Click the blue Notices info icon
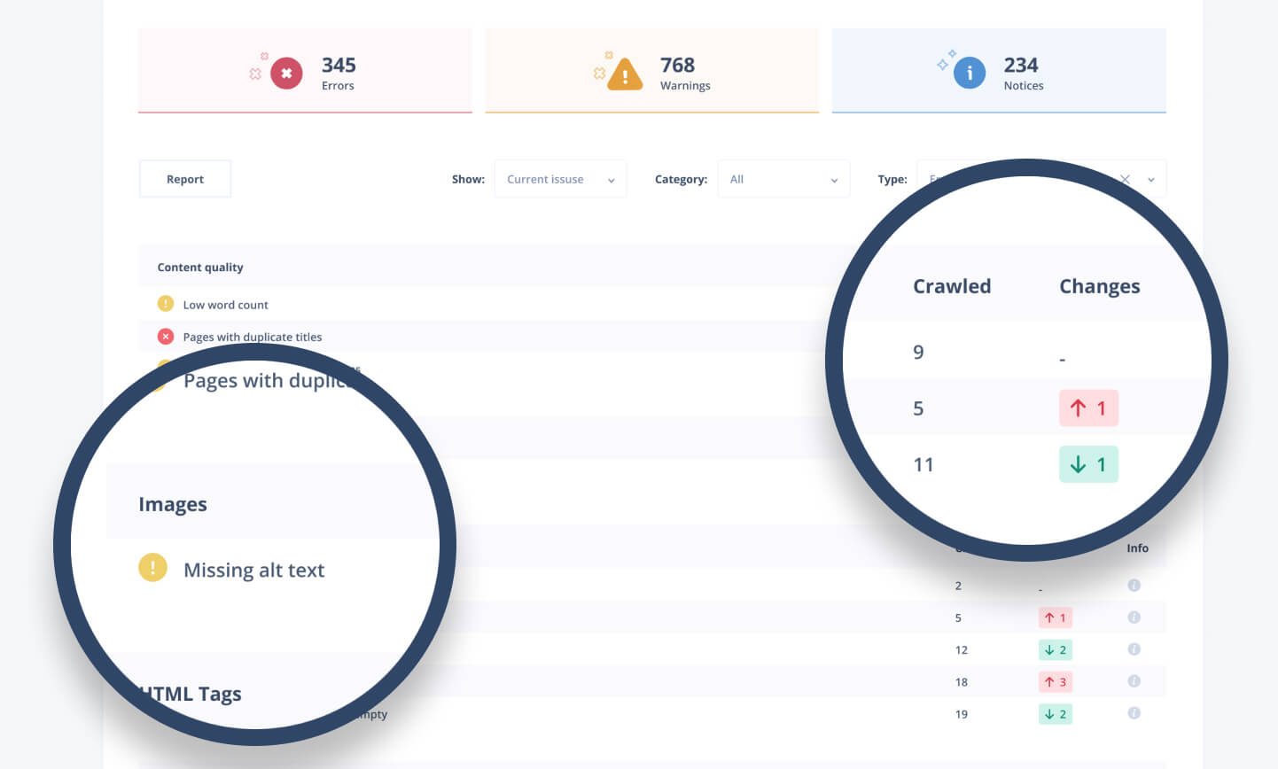 [x=969, y=74]
